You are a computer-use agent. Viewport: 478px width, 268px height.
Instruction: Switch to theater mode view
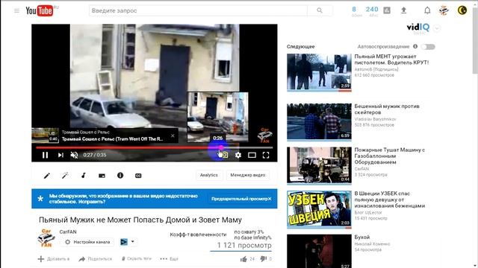point(252,155)
